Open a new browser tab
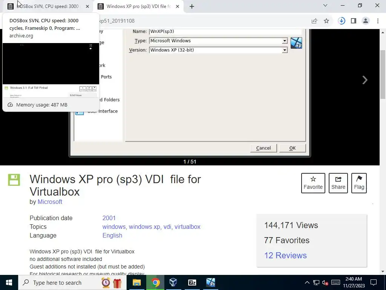The image size is (386, 290). pyautogui.click(x=192, y=6)
